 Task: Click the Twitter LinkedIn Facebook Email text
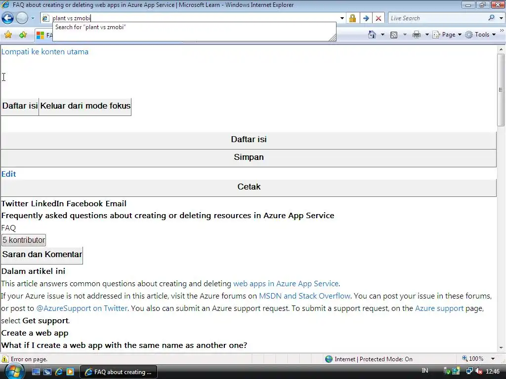coord(64,204)
